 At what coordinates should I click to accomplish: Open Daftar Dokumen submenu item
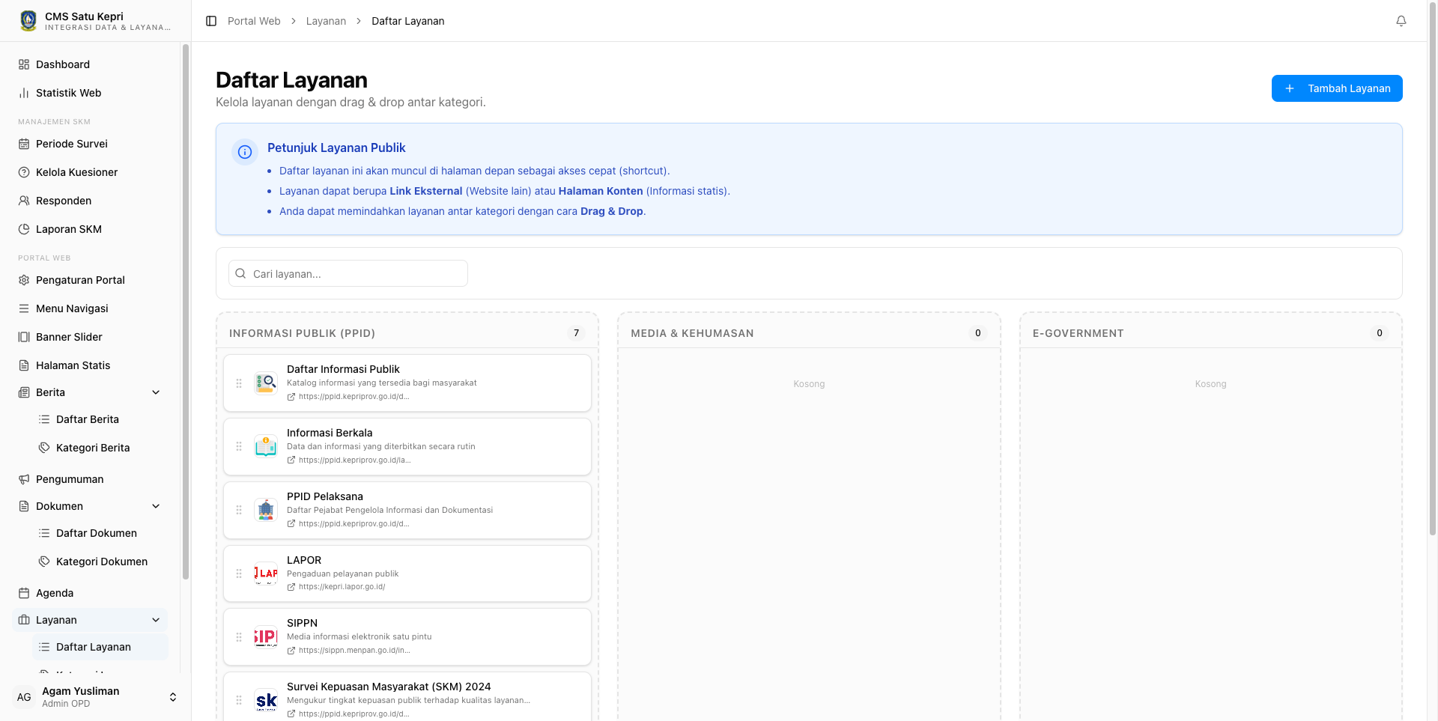click(x=100, y=533)
